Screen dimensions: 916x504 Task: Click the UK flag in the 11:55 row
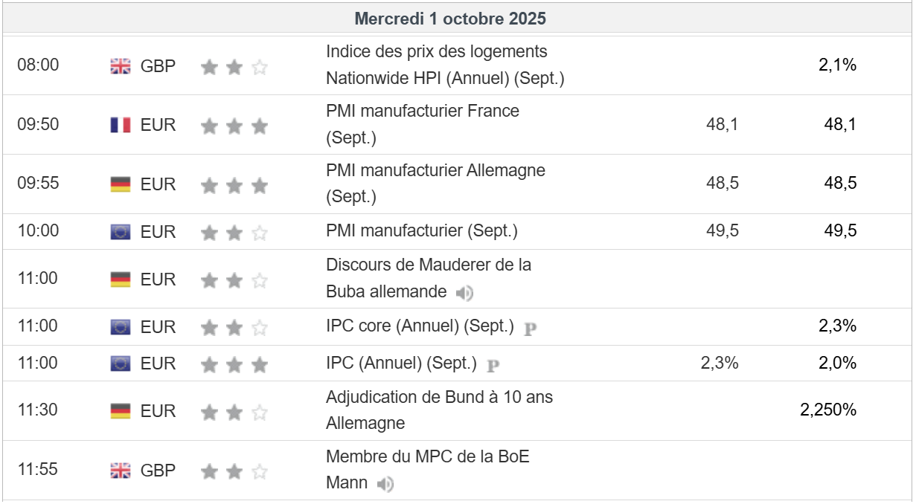point(120,471)
